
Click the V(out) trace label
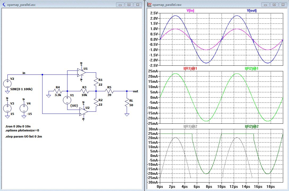[x=252, y=11]
